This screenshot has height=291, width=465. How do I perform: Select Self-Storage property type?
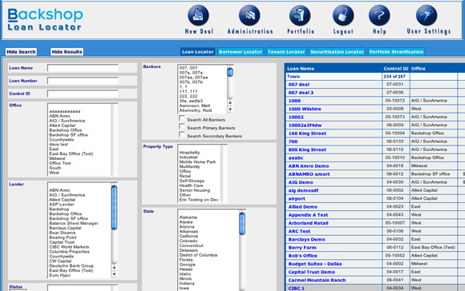click(x=192, y=181)
